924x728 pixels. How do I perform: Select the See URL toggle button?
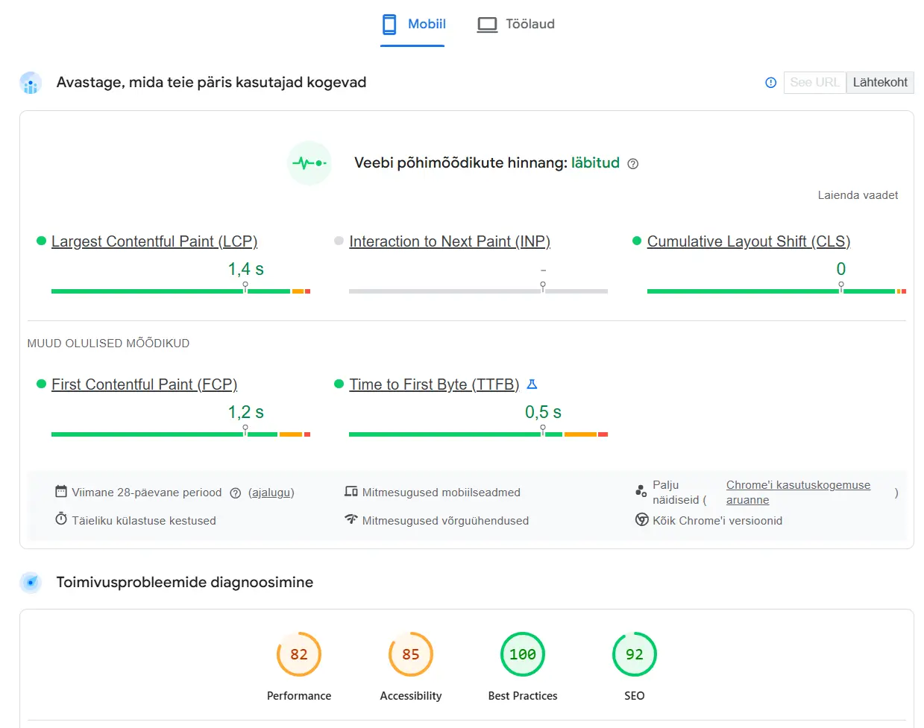[814, 83]
